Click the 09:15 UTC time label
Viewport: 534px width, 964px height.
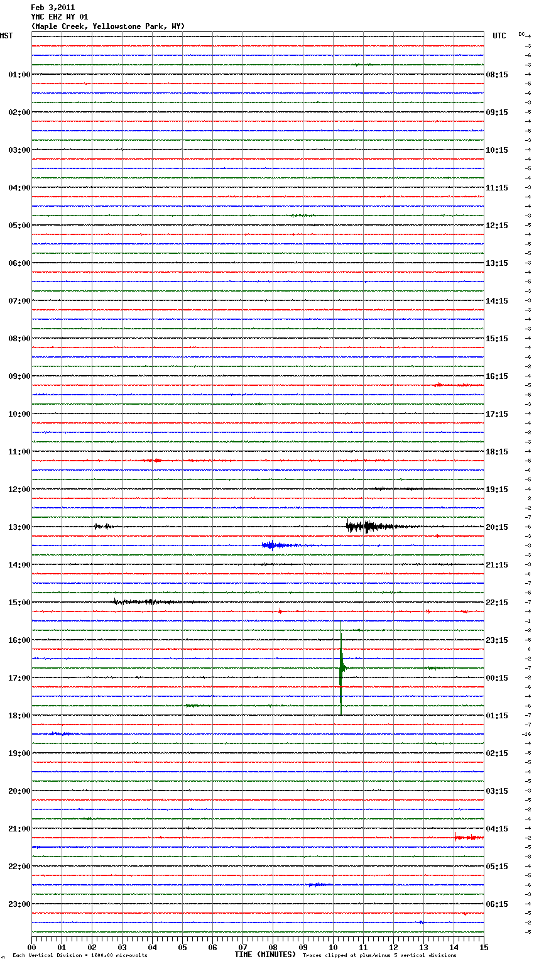point(497,112)
